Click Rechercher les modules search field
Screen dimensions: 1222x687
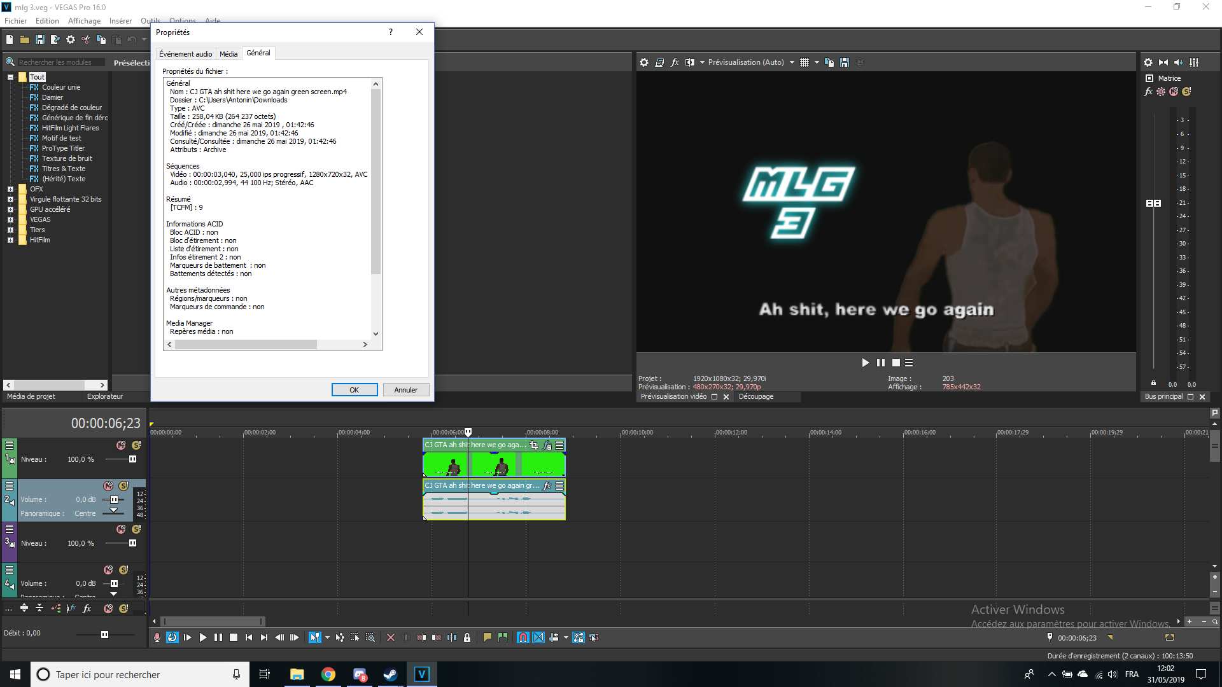pos(60,62)
